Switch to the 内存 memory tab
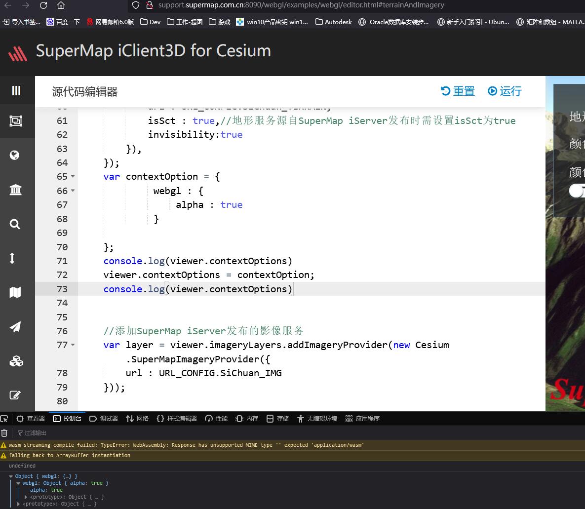This screenshot has width=585, height=509. [x=247, y=419]
